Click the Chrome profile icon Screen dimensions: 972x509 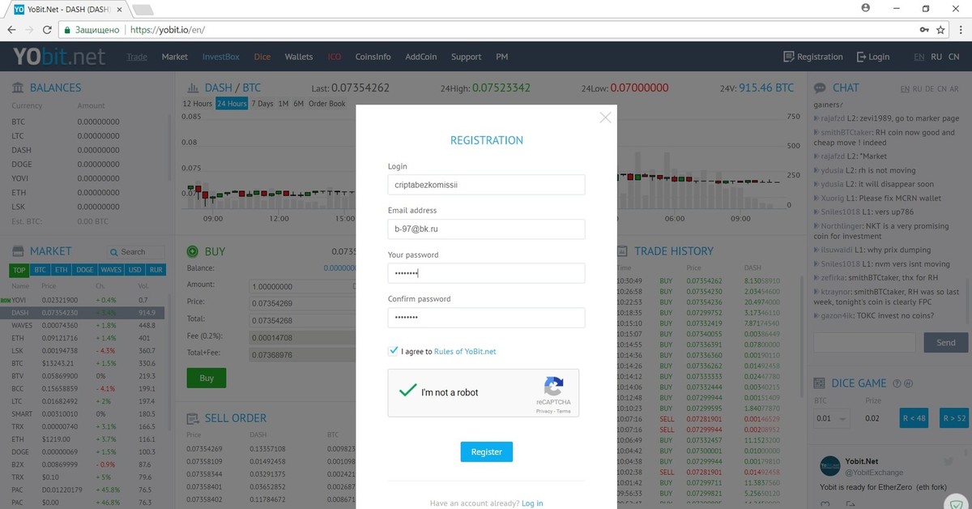[x=866, y=7]
